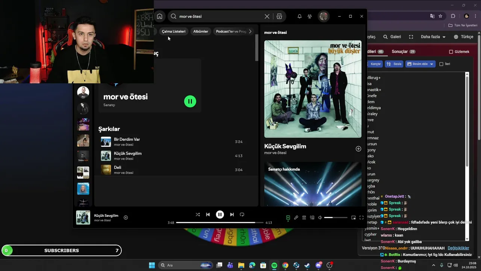Check the Gizlemek checkbox

coord(451,52)
